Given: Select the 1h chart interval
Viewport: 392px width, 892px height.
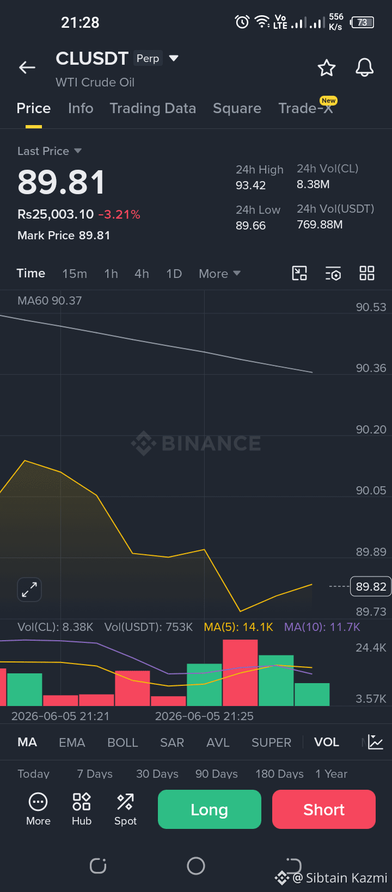Looking at the screenshot, I should (x=111, y=274).
